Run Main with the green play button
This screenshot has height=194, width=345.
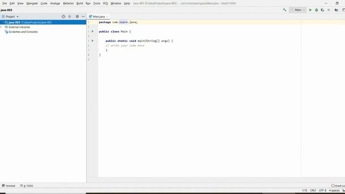(x=310, y=10)
